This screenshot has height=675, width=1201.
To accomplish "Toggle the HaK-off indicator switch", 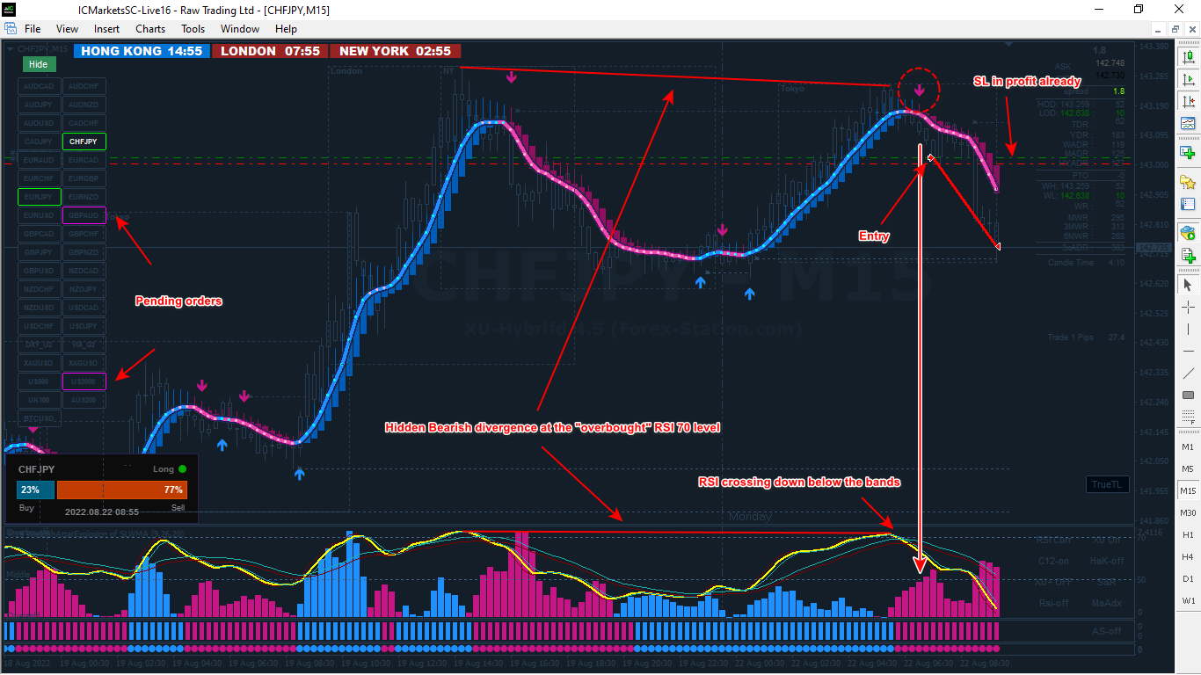I will (1107, 561).
